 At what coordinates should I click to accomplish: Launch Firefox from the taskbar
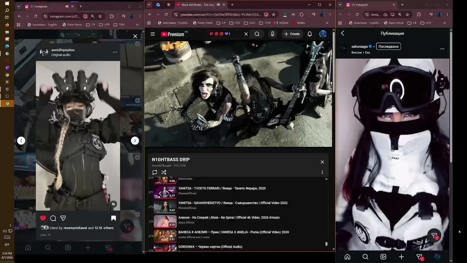point(7,25)
